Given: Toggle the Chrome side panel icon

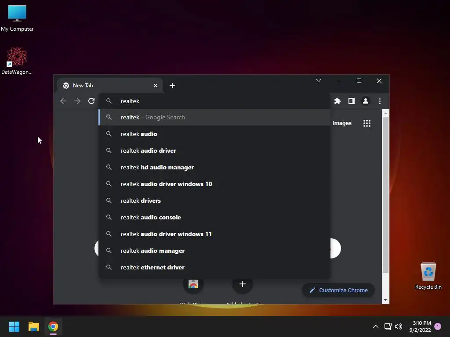Looking at the screenshot, I should pos(351,101).
